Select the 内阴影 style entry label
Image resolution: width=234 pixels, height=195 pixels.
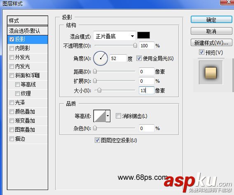(23, 48)
